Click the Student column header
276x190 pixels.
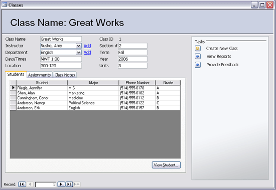pyautogui.click(x=42, y=83)
